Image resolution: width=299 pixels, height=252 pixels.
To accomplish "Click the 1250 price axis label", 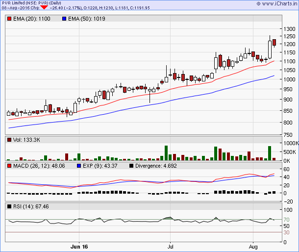I will coord(290,36).
